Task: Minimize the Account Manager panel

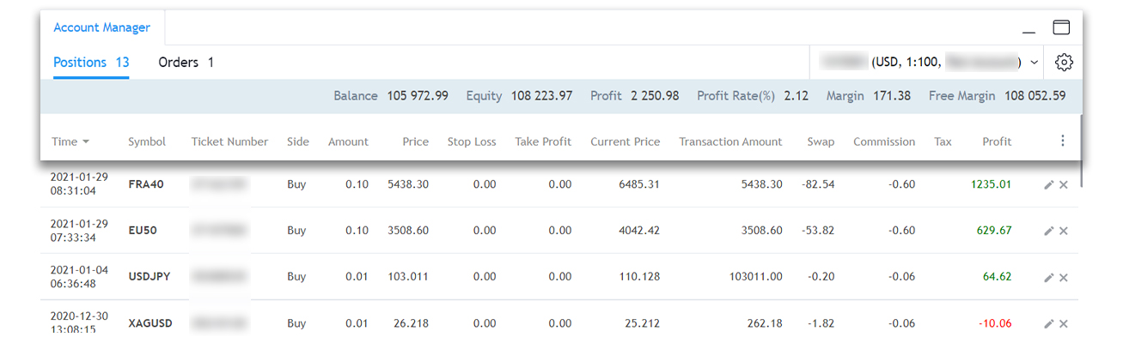Action: (1028, 30)
